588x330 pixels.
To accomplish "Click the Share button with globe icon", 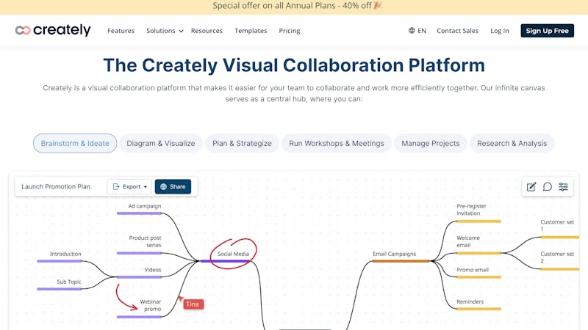I will click(173, 187).
